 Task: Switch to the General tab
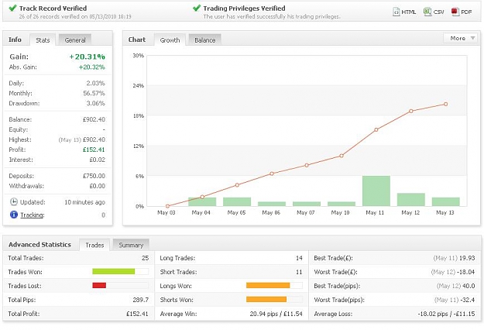75,40
